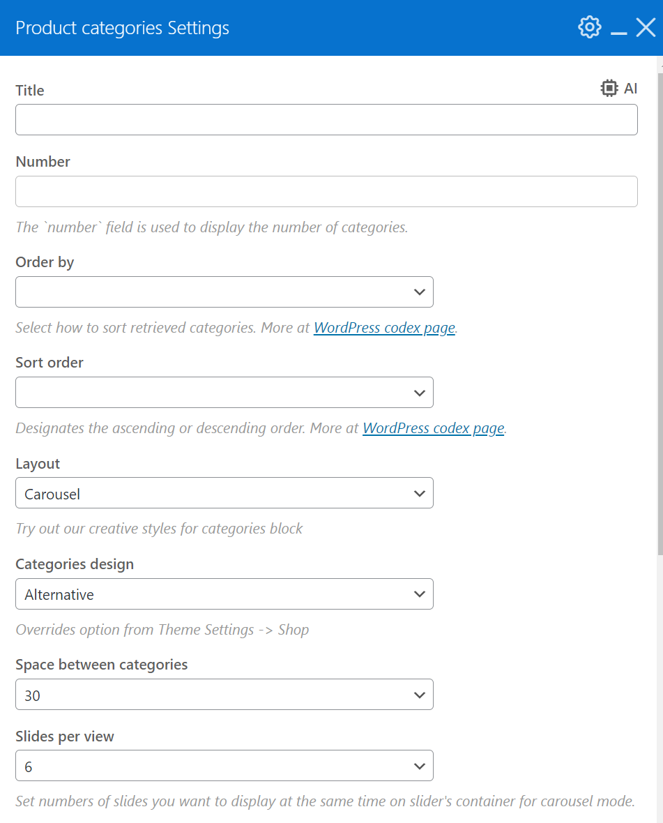Open the Layout dropdown showing Carousel
663x823 pixels.
(224, 493)
